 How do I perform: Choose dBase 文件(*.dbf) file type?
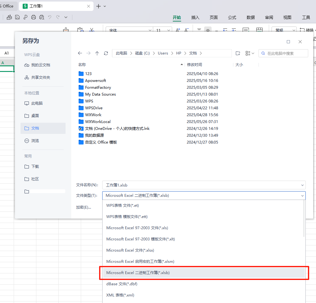203,284
